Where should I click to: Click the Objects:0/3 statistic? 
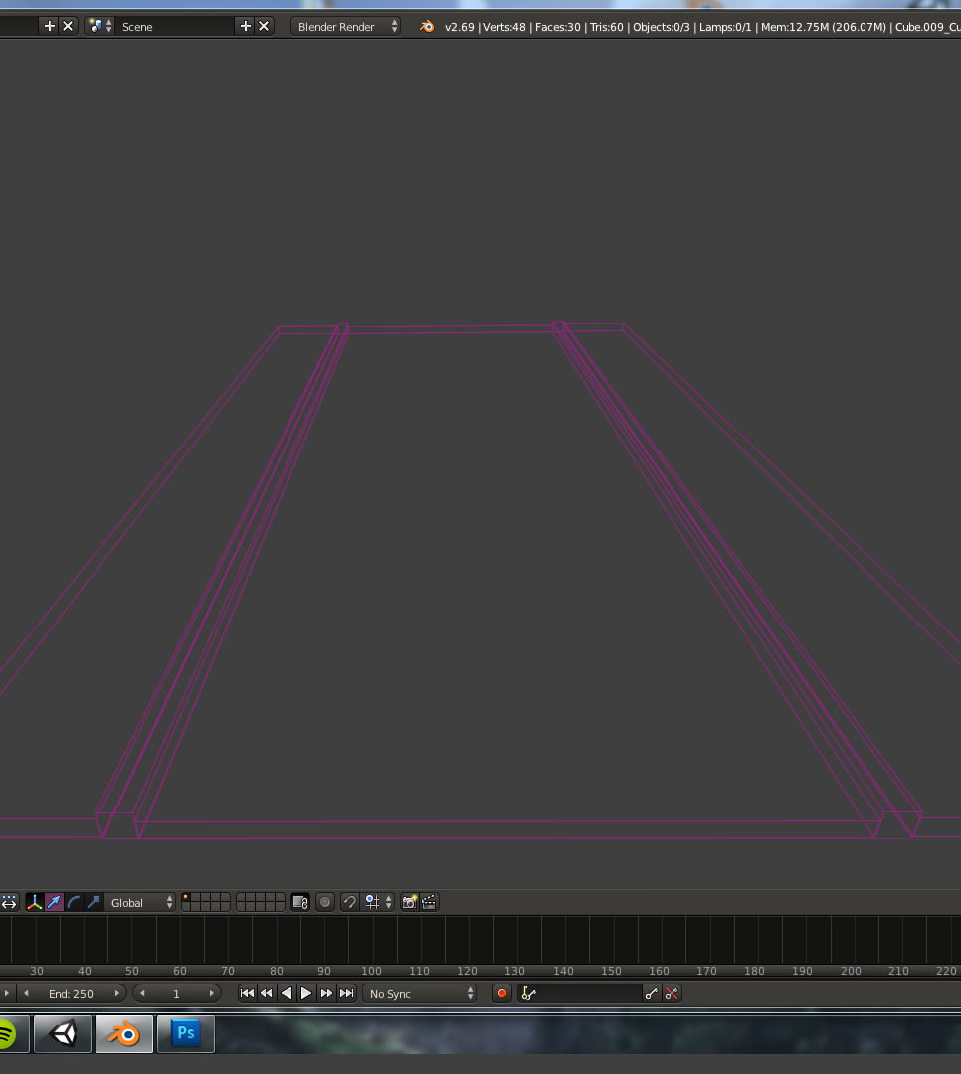tap(661, 27)
